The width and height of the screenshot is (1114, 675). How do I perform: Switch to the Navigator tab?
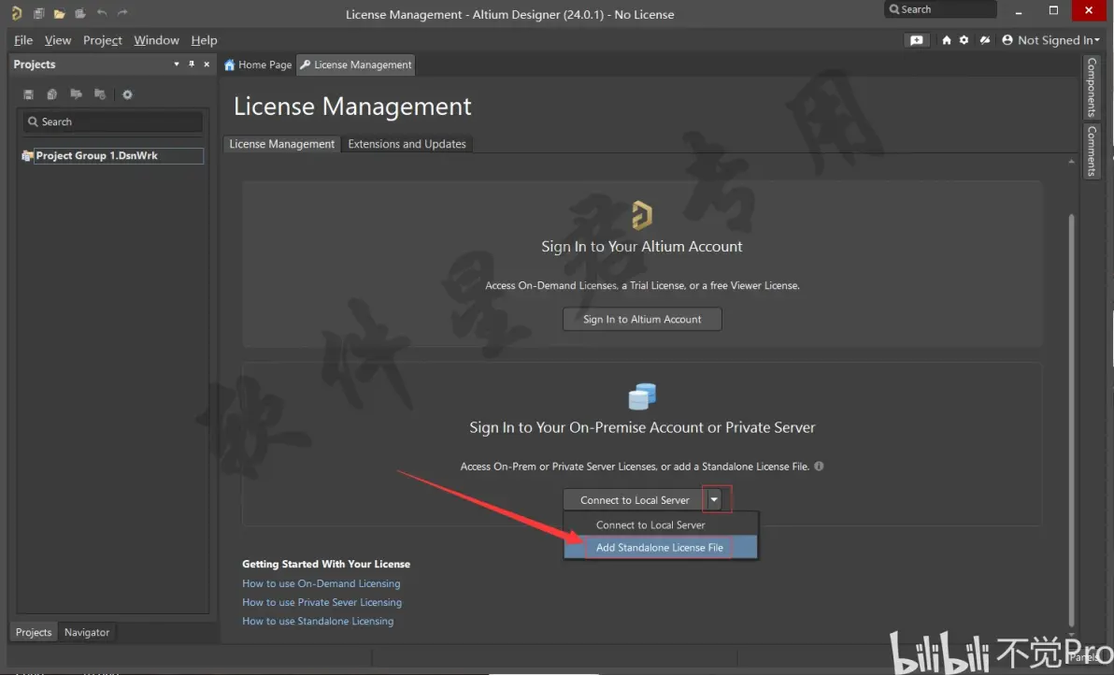87,632
